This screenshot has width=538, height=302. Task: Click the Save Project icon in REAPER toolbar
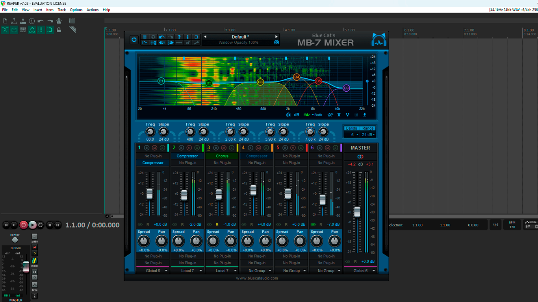[x=23, y=21]
